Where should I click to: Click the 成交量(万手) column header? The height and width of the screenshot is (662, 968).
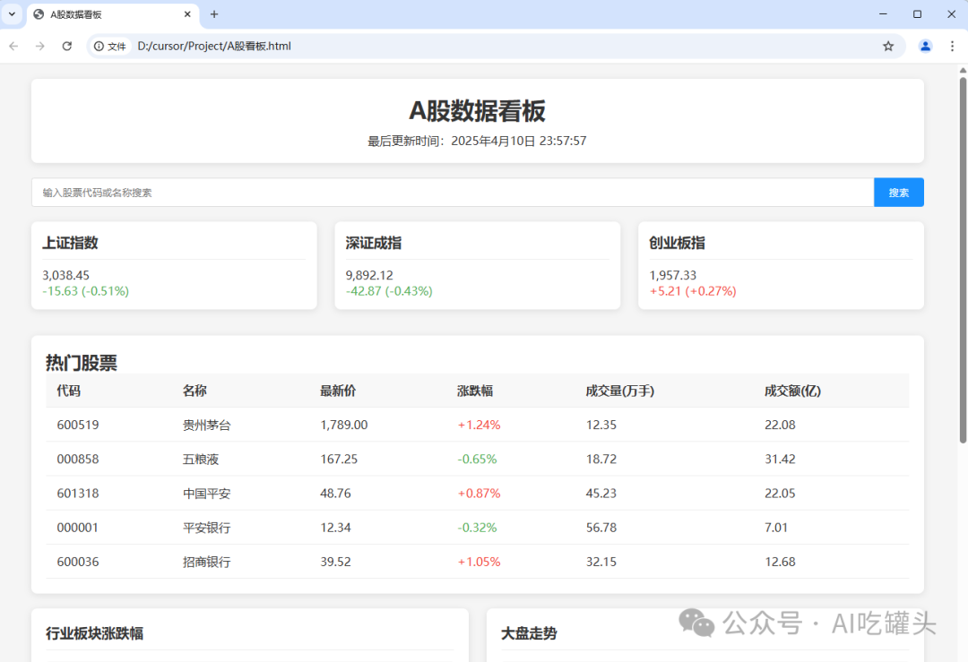pos(620,391)
